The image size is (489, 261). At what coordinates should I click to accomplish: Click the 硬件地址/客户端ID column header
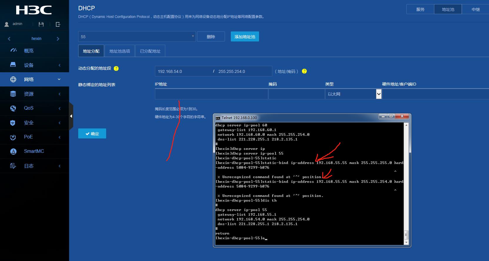pos(399,84)
